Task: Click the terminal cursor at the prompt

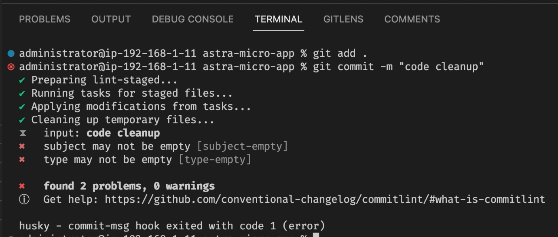Action: click(x=316, y=235)
